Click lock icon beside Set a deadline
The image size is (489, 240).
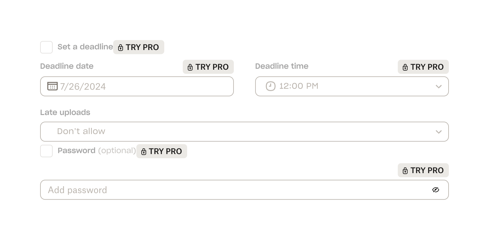[120, 47]
